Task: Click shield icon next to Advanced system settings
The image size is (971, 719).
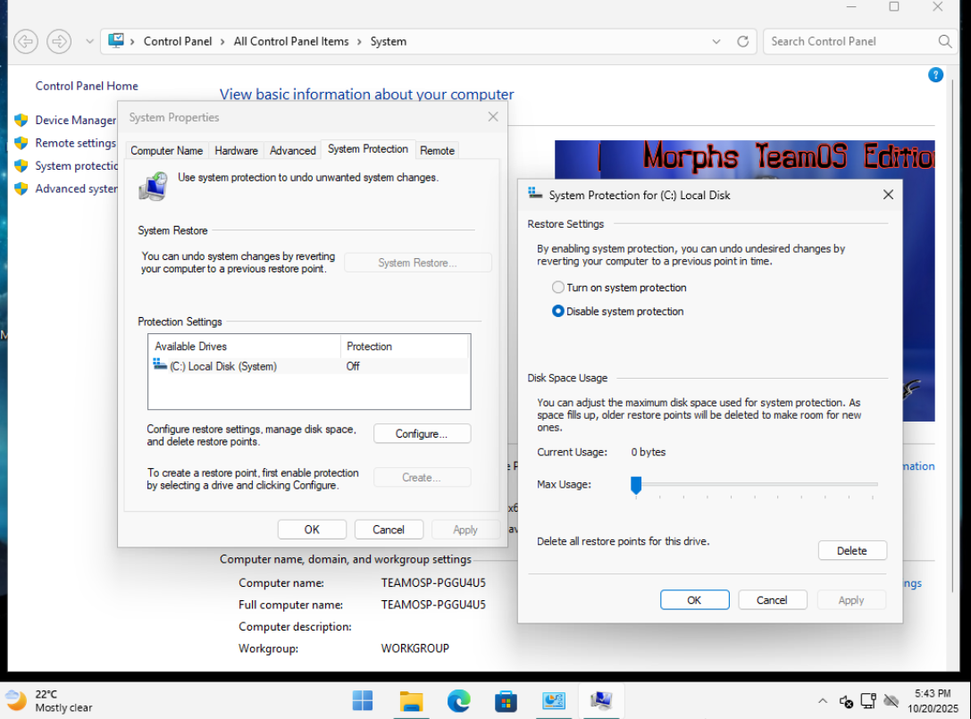Action: pyautogui.click(x=21, y=188)
